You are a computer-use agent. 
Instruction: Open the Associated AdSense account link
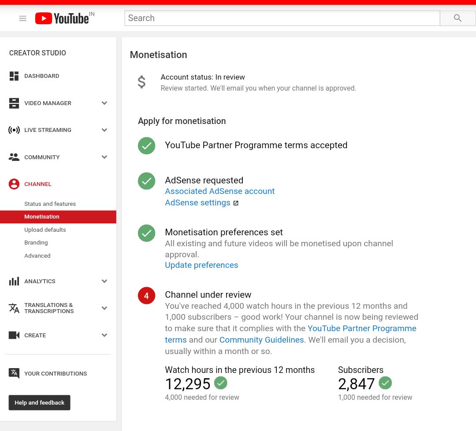(219, 191)
